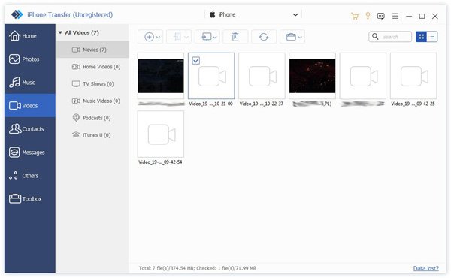The image size is (451, 278).
Task: Select the Video_19-..._10-22-37 thumbnail
Action: point(262,76)
